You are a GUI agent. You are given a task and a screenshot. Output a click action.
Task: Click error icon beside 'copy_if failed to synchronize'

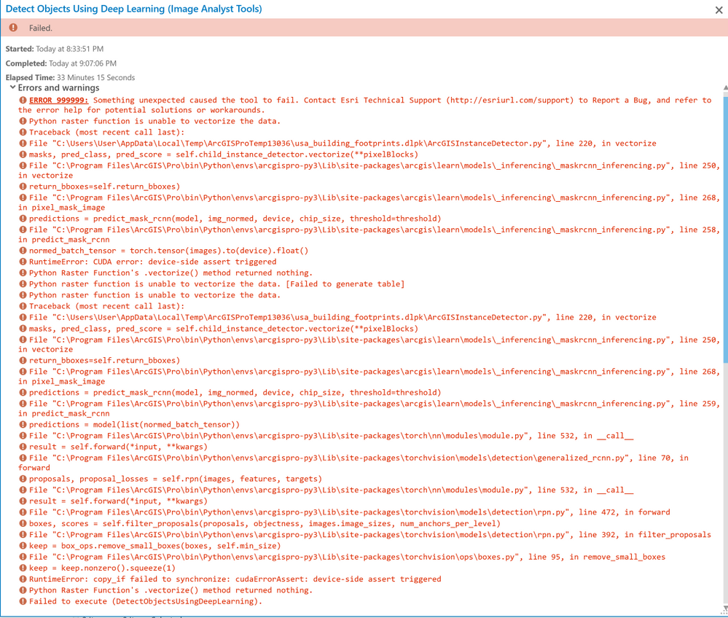[23, 579]
